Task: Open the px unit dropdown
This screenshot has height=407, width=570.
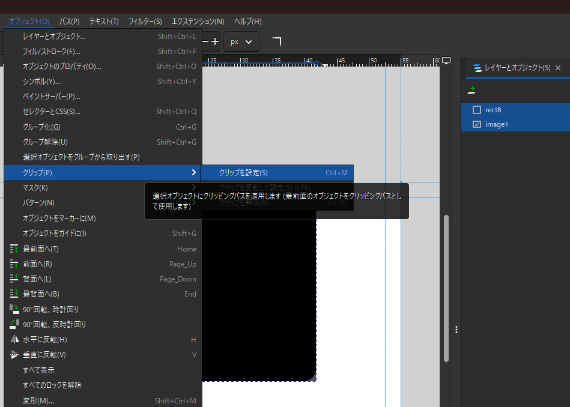Action: [241, 41]
